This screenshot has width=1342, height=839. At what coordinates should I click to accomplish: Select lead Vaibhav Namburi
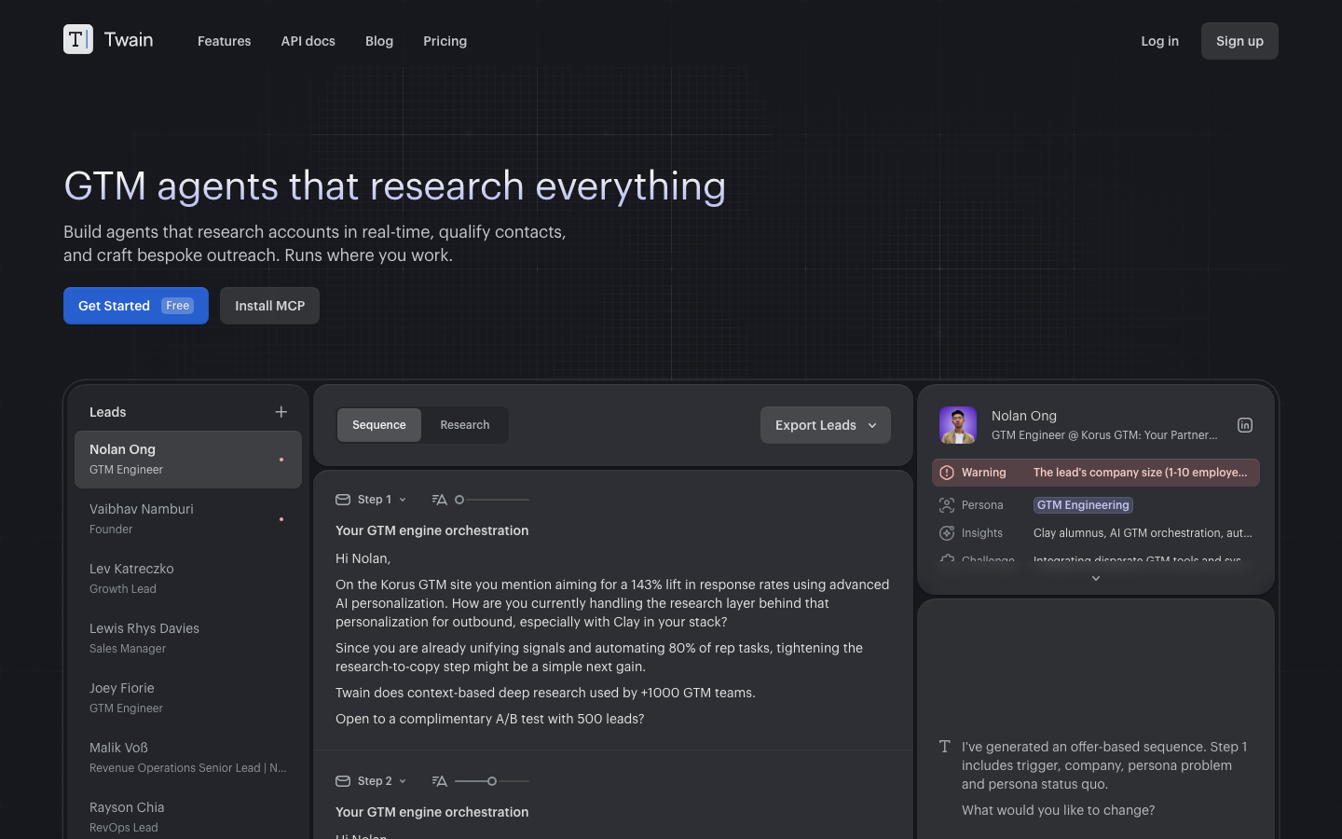tap(188, 519)
